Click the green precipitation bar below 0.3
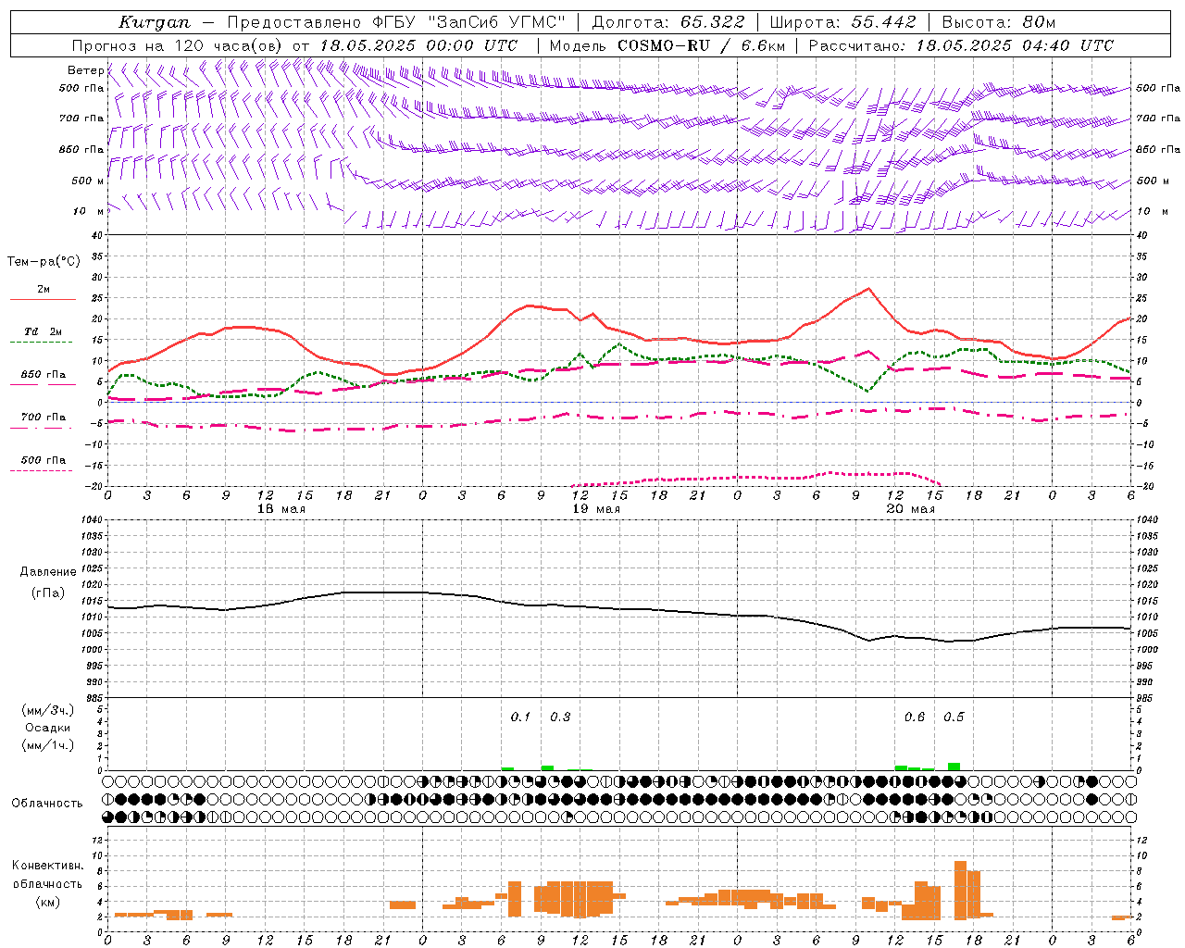Viewport: 1185px width, 948px height. point(547,767)
